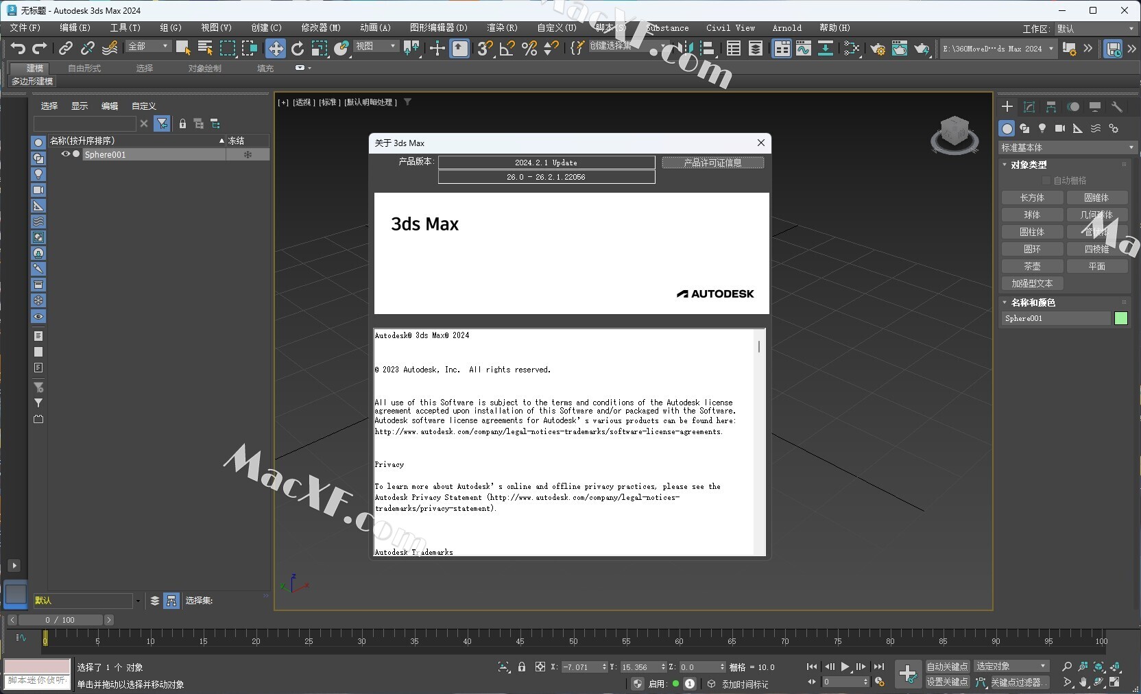
Task: Open the selection filter 全部 dropdown
Action: coord(148,46)
